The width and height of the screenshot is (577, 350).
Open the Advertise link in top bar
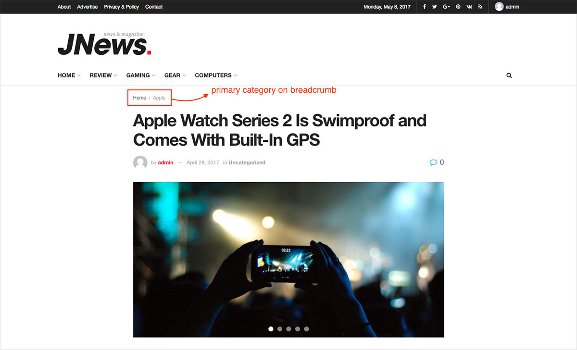pyautogui.click(x=88, y=7)
